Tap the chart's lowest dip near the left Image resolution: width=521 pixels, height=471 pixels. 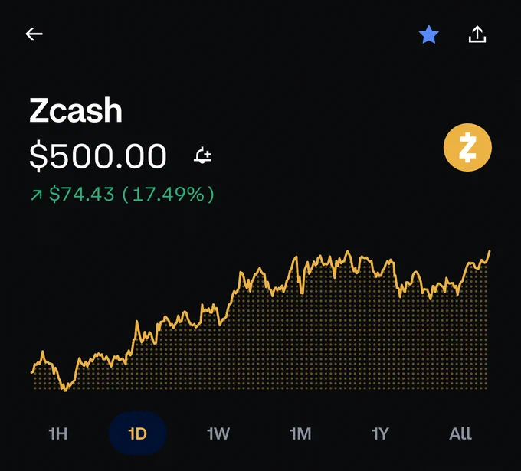click(x=64, y=390)
